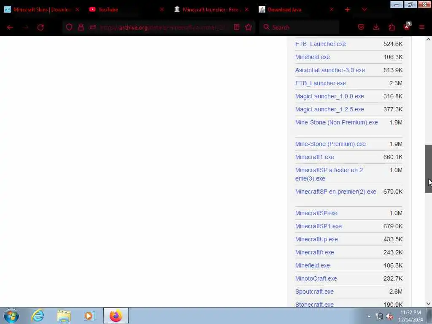Close the Minecraft Skins tab
The width and height of the screenshot is (432, 324).
pyautogui.click(x=77, y=9)
